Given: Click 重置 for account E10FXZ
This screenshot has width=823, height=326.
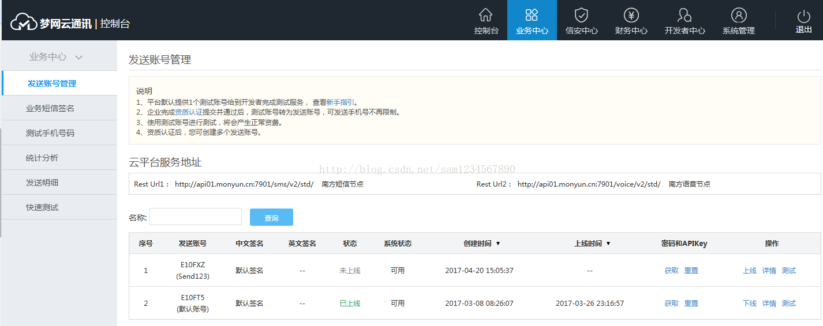Looking at the screenshot, I should coord(691,271).
